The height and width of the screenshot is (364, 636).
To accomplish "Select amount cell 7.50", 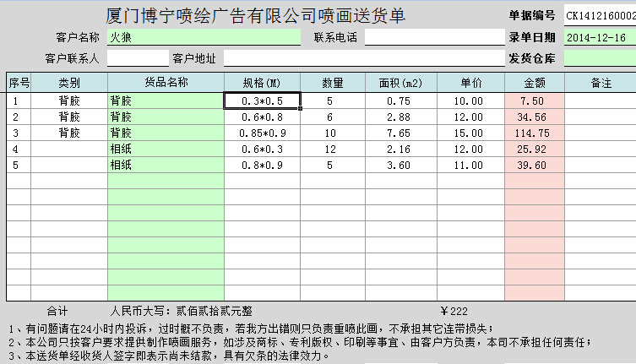I will (535, 101).
